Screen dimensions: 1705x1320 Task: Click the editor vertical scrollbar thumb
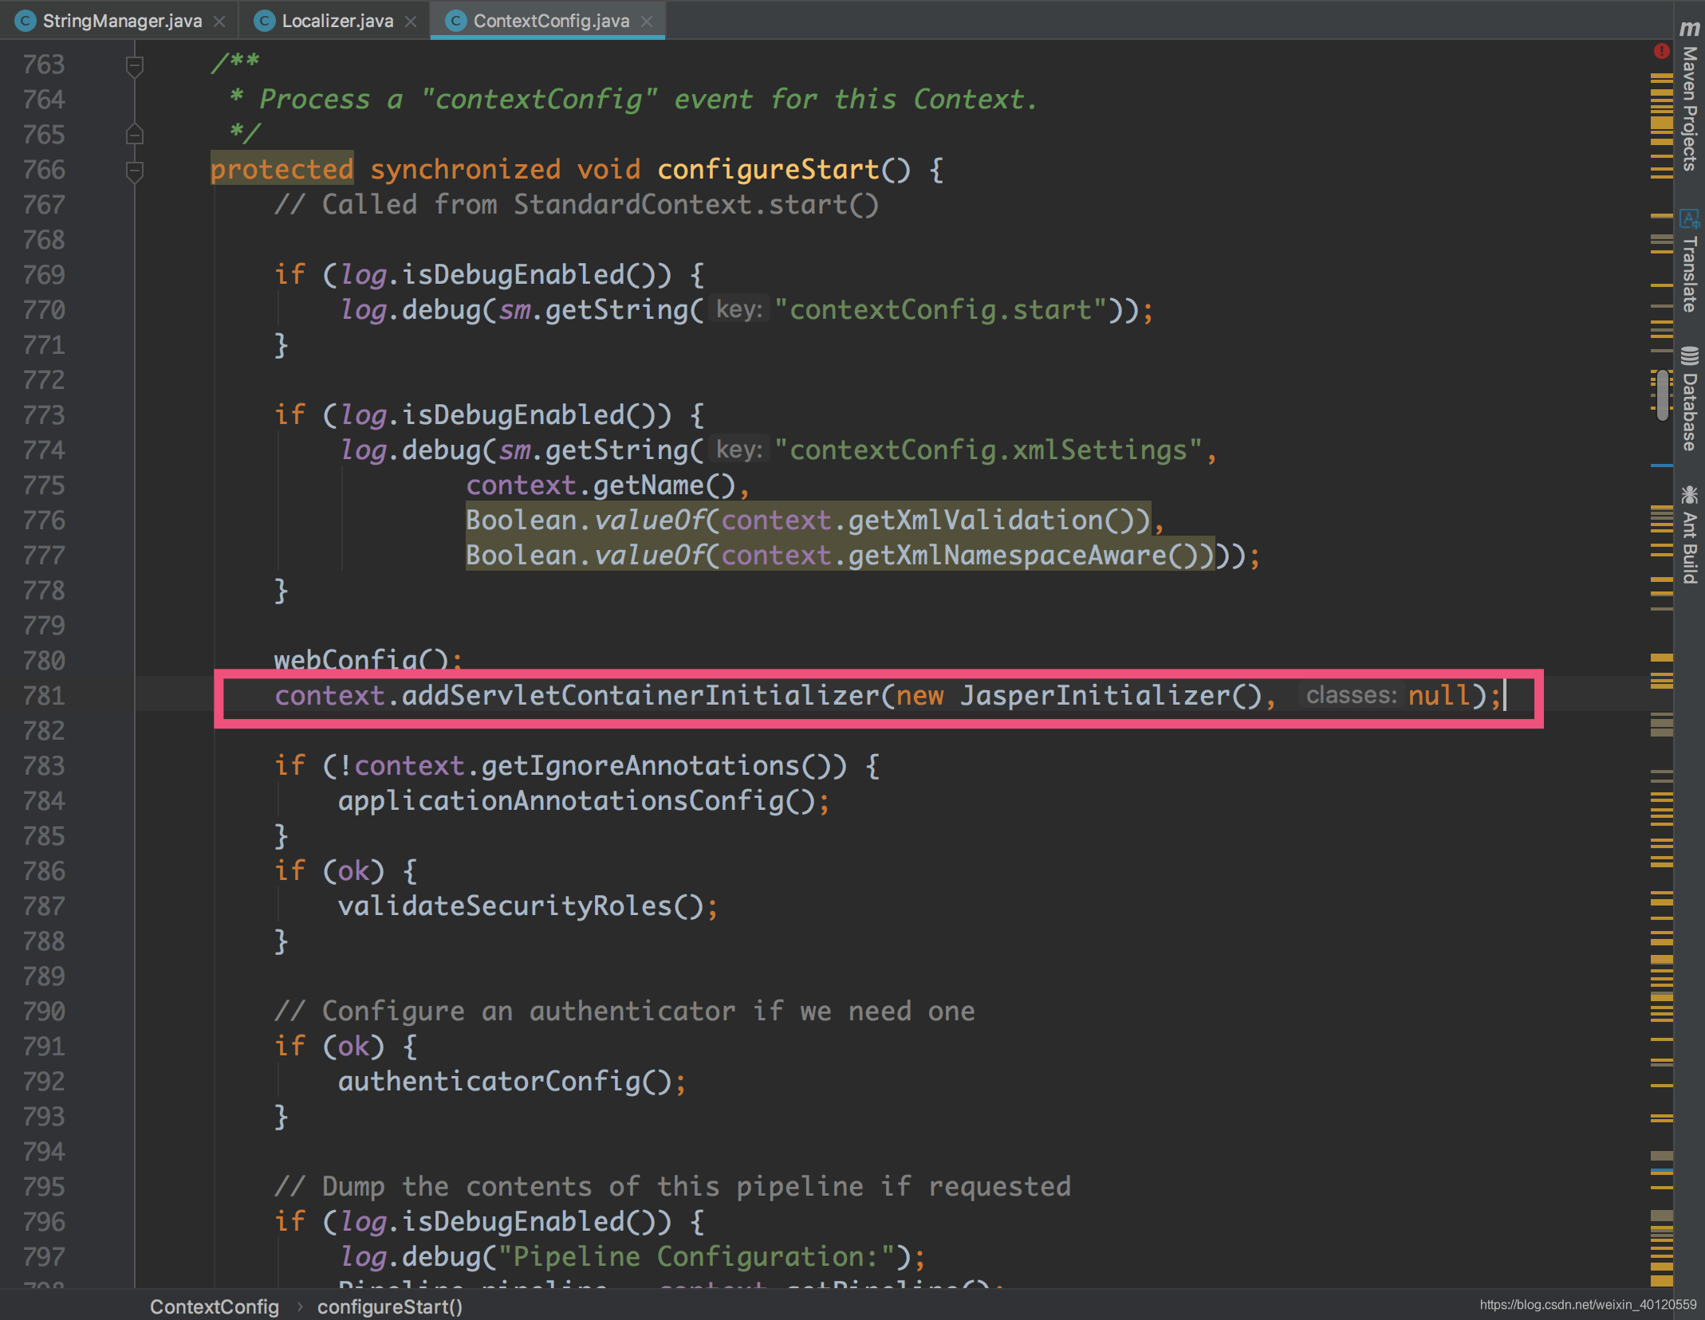tap(1663, 395)
